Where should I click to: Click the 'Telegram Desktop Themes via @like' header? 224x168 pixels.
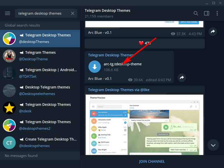coord(119,90)
